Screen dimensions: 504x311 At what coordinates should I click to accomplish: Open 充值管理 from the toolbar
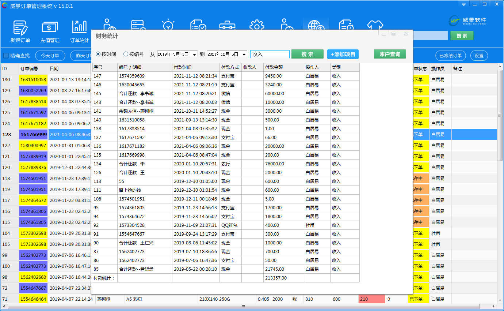coord(50,31)
